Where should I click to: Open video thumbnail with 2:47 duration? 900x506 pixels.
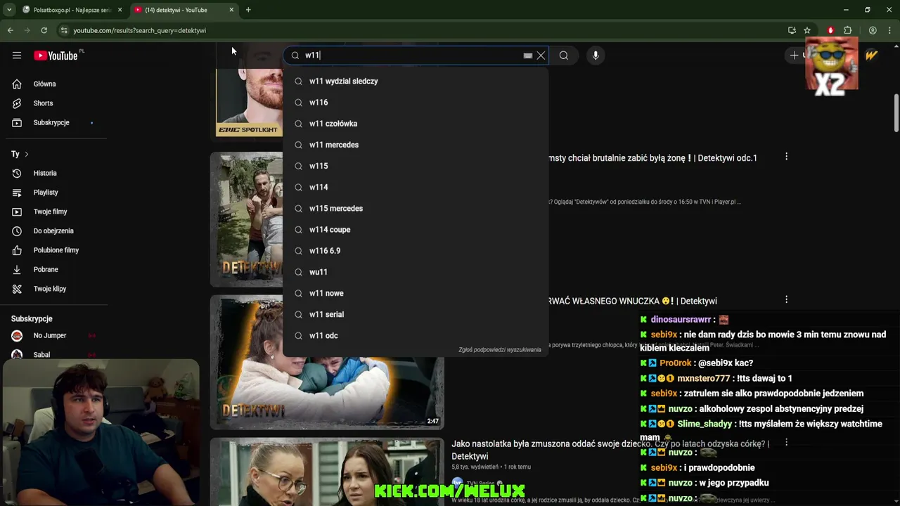pos(327,362)
